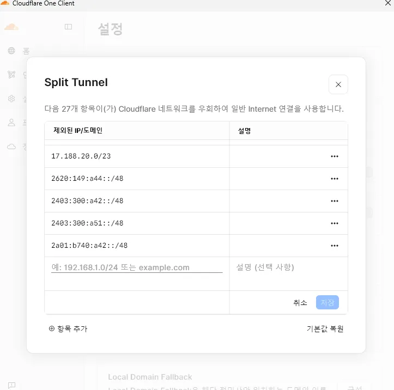The image size is (394, 390).
Task: Open the feedback chat icon in sidebar
Action: (11, 385)
